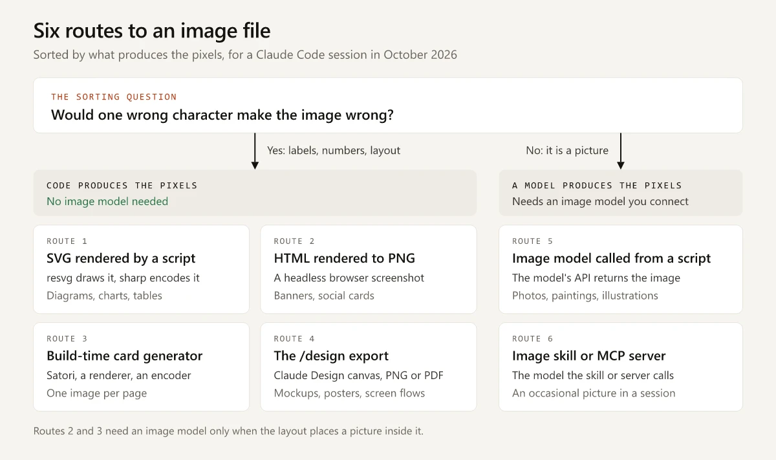Click 'Needs an image model you connect'
776x460 pixels.
pyautogui.click(x=600, y=201)
